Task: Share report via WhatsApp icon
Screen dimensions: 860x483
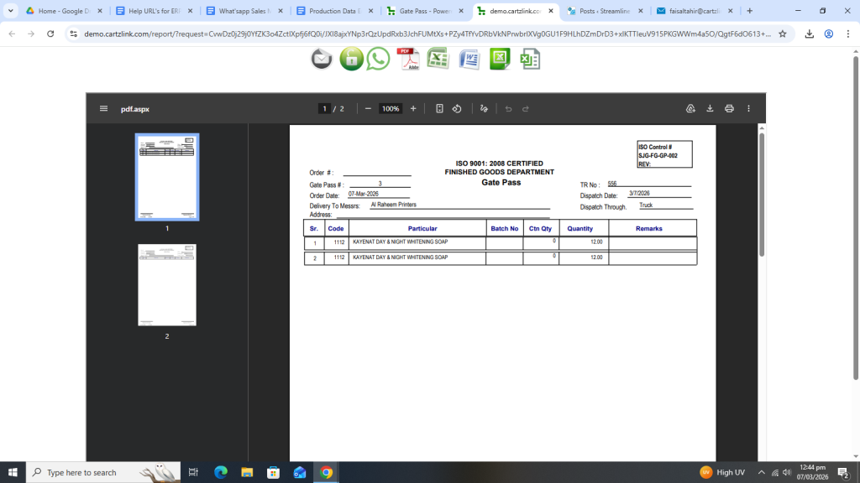Action: [x=379, y=59]
